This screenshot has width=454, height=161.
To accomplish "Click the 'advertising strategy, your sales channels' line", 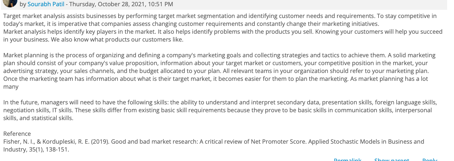I will 216,71.
